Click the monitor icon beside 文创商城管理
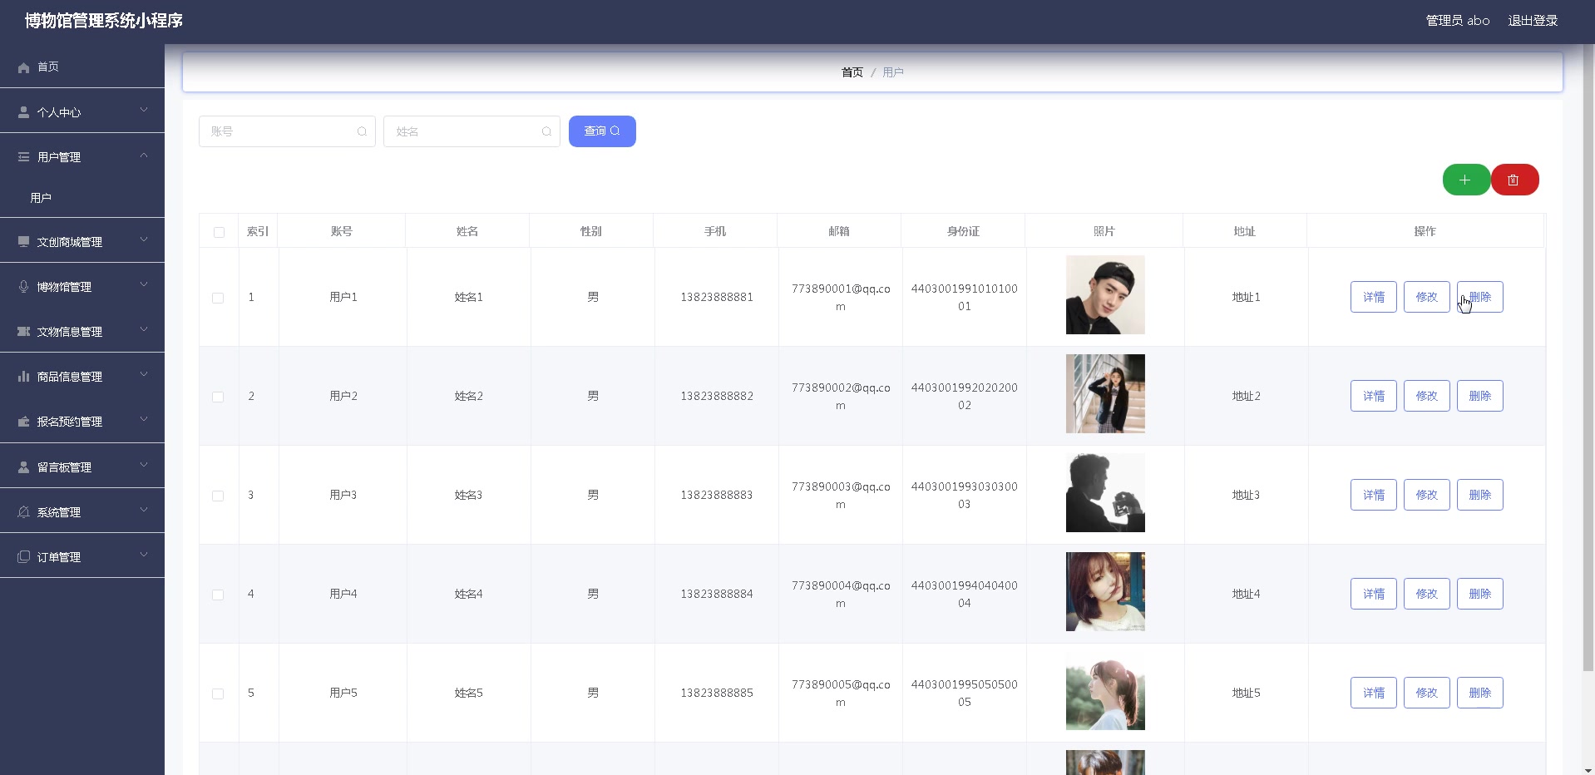 click(23, 242)
